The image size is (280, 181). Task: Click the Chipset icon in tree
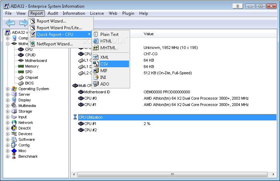[21, 78]
